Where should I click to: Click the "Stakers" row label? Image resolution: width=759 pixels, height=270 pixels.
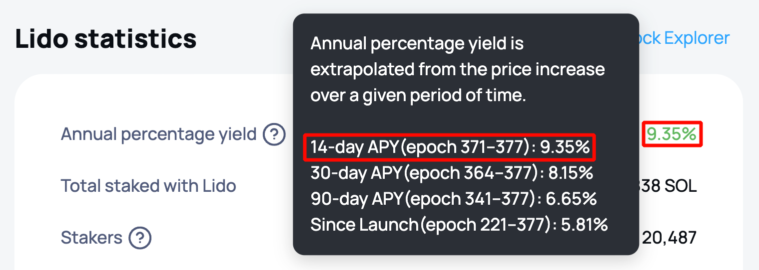(x=91, y=238)
